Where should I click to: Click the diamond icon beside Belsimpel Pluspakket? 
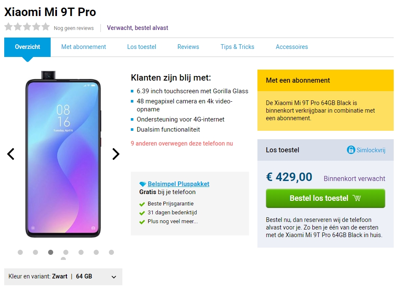coord(143,184)
